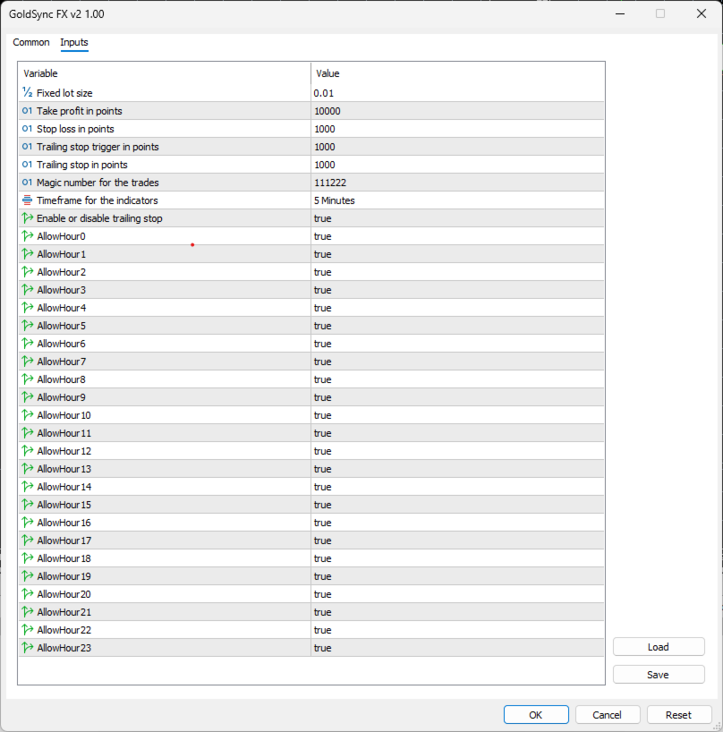Click the Save button

659,675
